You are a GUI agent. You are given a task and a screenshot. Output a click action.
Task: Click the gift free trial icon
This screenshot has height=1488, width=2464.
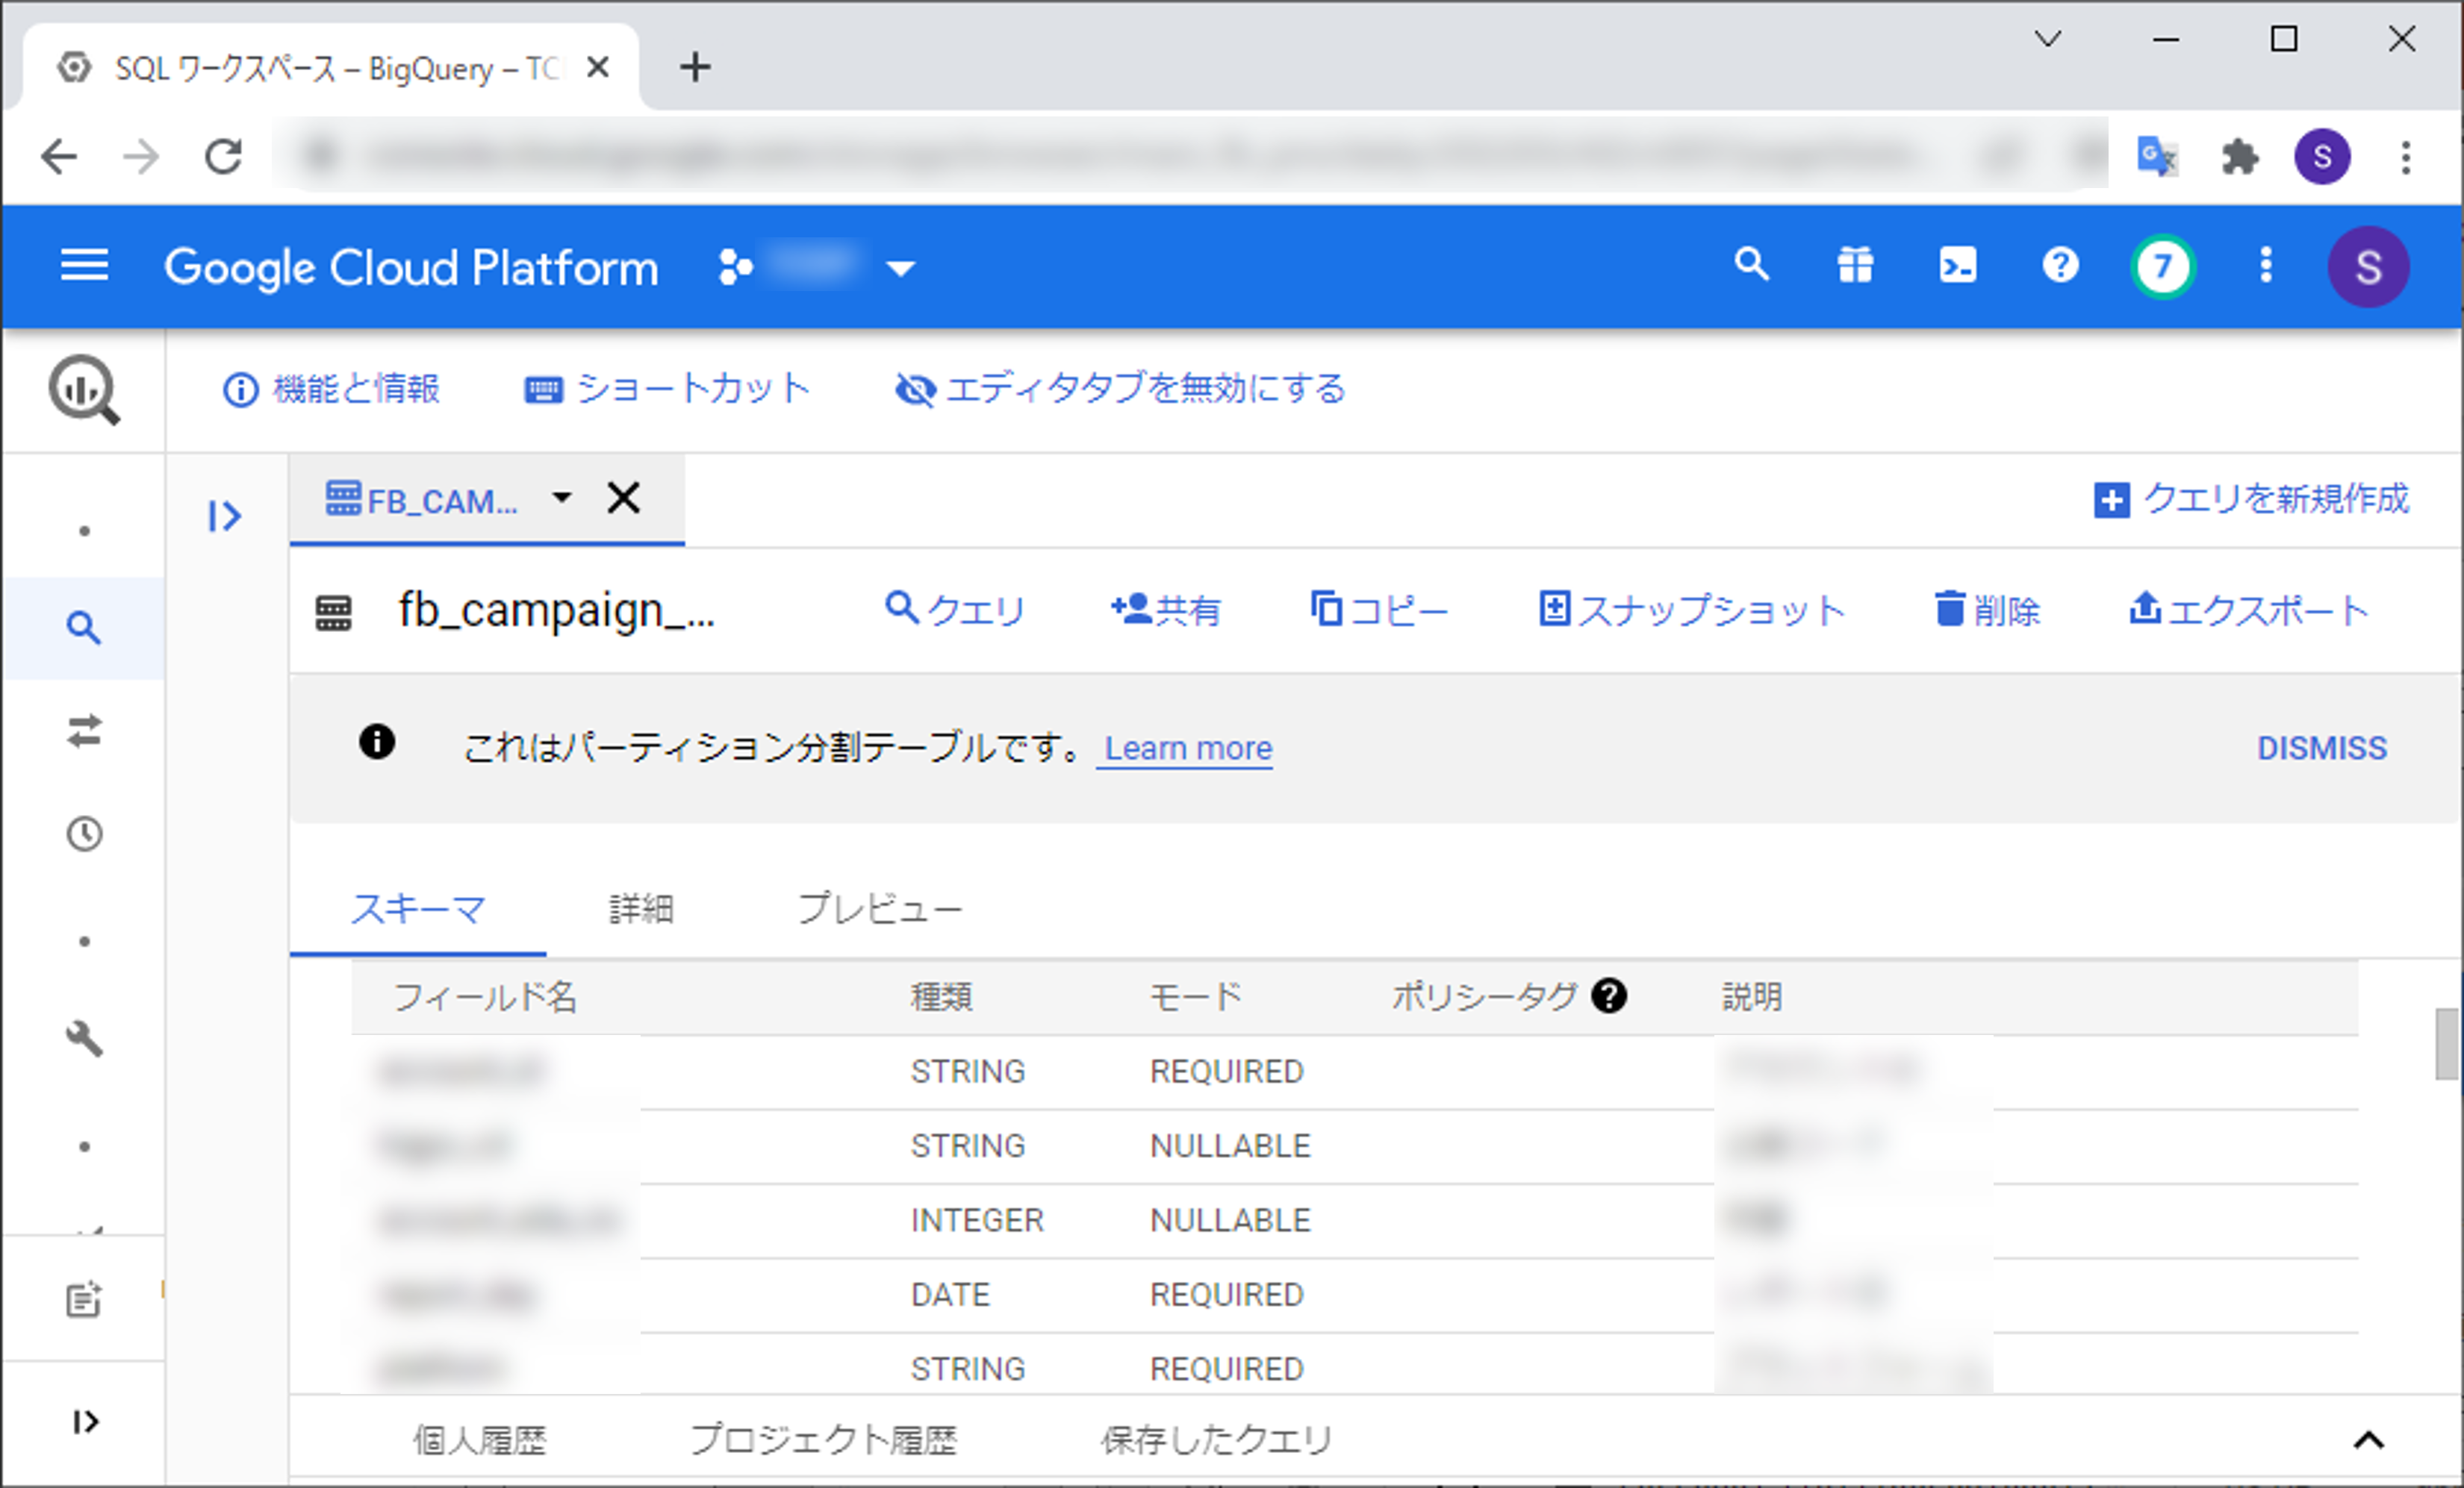1854,266
